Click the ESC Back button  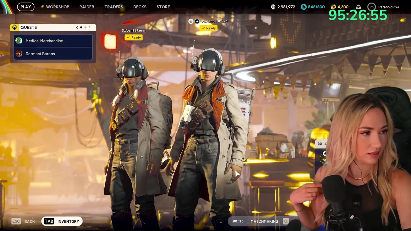pos(23,221)
